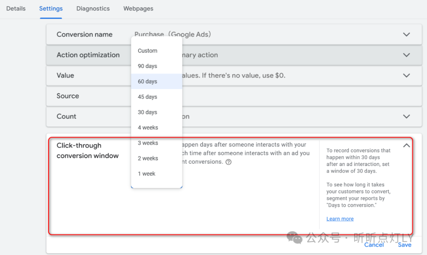The height and width of the screenshot is (255, 427).
Task: Choose Custom from the window dropdown
Action: [147, 51]
